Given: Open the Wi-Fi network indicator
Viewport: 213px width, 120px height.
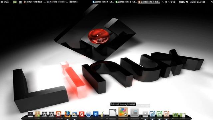Looking at the screenshot, I should 171,2.
